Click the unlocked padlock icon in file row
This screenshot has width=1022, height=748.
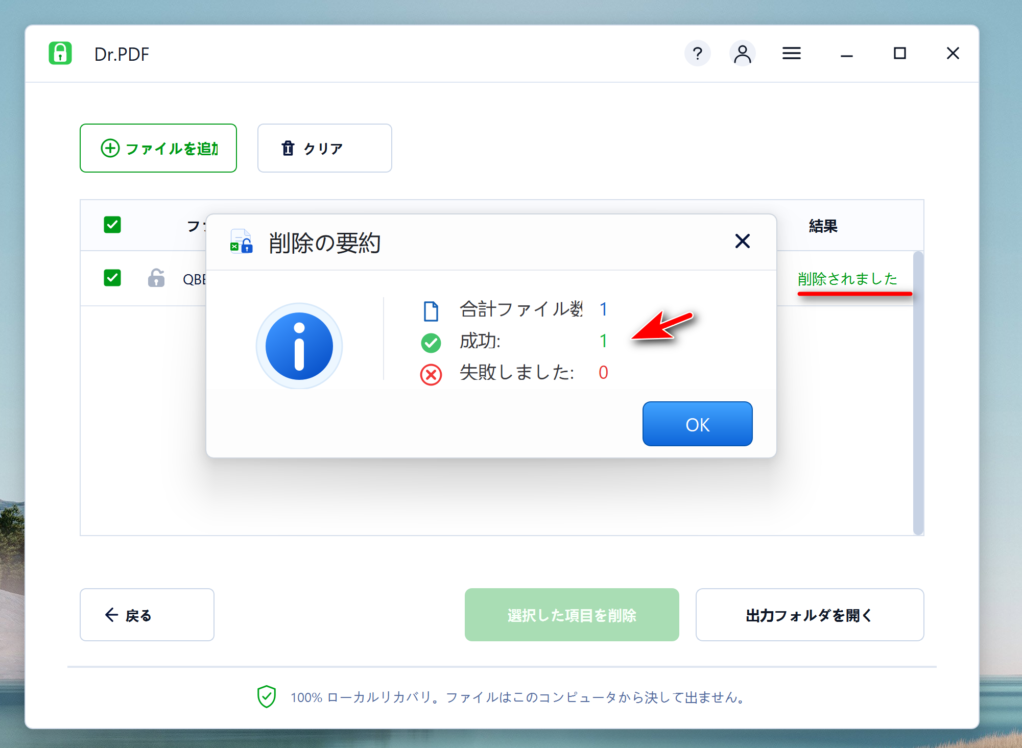coord(156,278)
